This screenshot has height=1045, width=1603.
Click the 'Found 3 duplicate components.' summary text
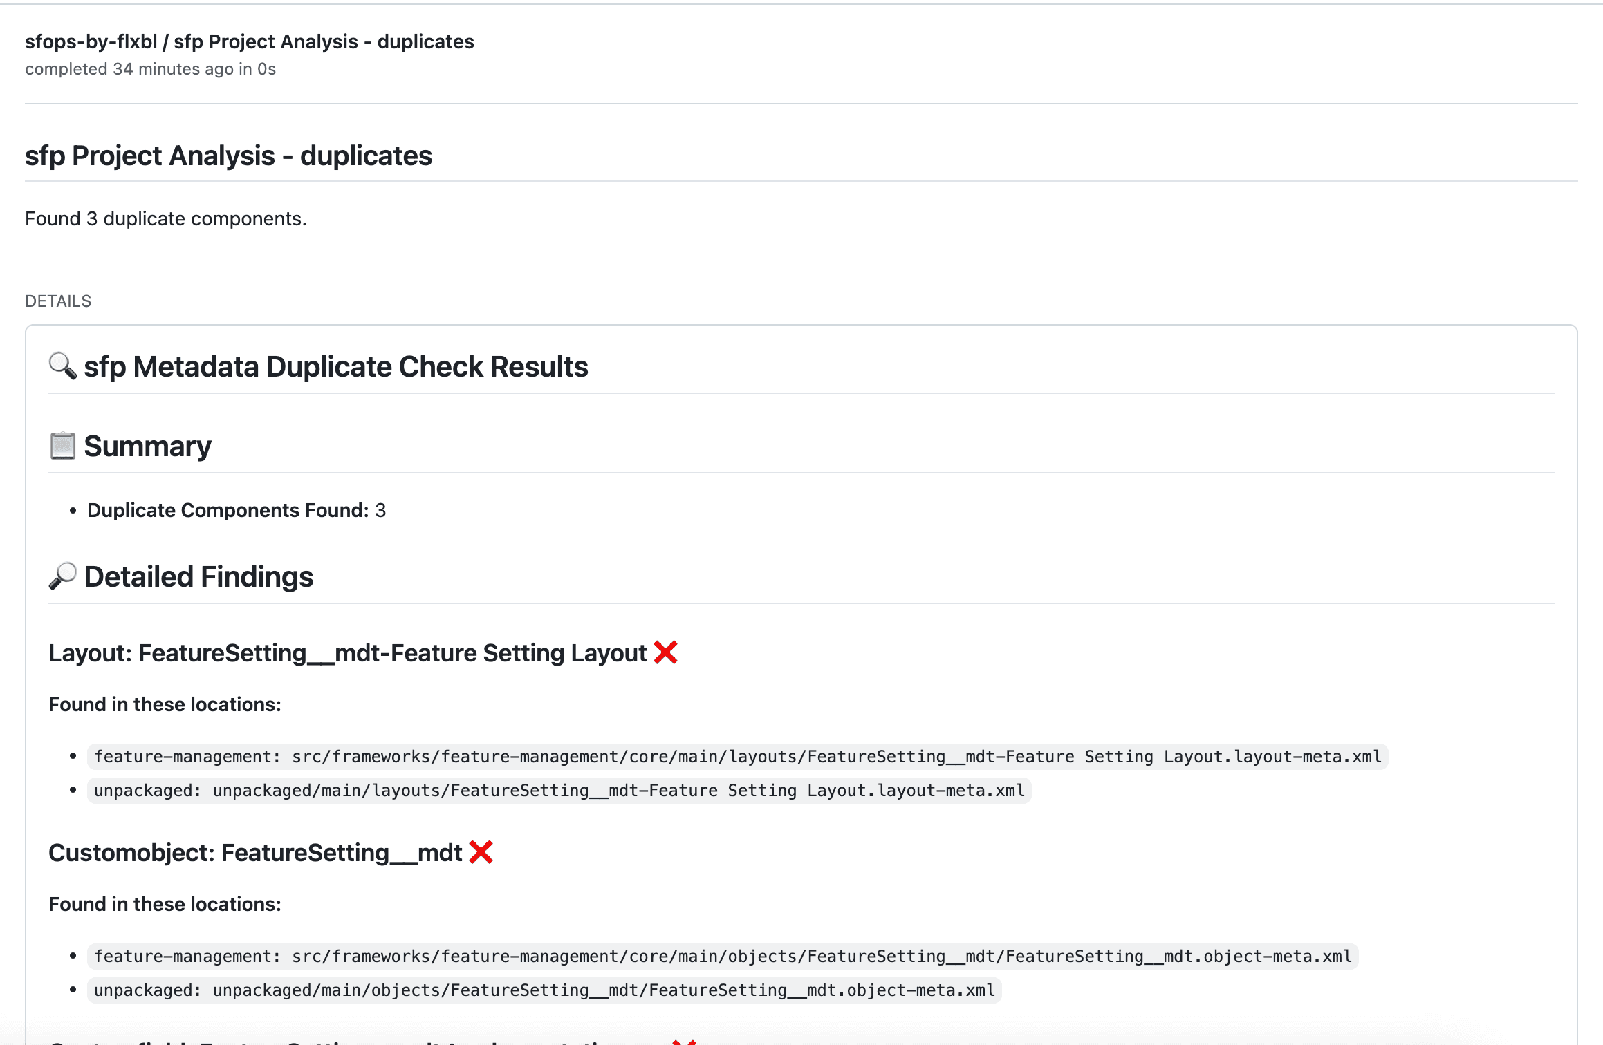[166, 218]
